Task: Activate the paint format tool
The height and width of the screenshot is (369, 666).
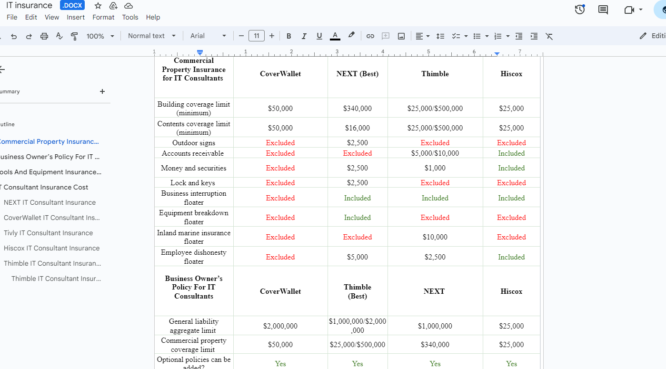Action: 74,36
